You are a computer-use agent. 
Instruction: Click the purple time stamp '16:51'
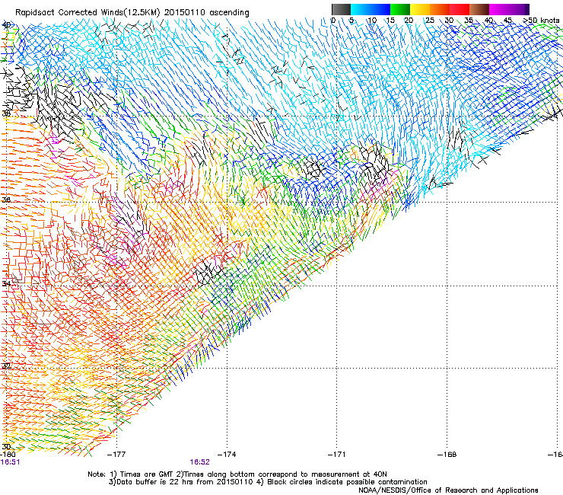pos(11,462)
